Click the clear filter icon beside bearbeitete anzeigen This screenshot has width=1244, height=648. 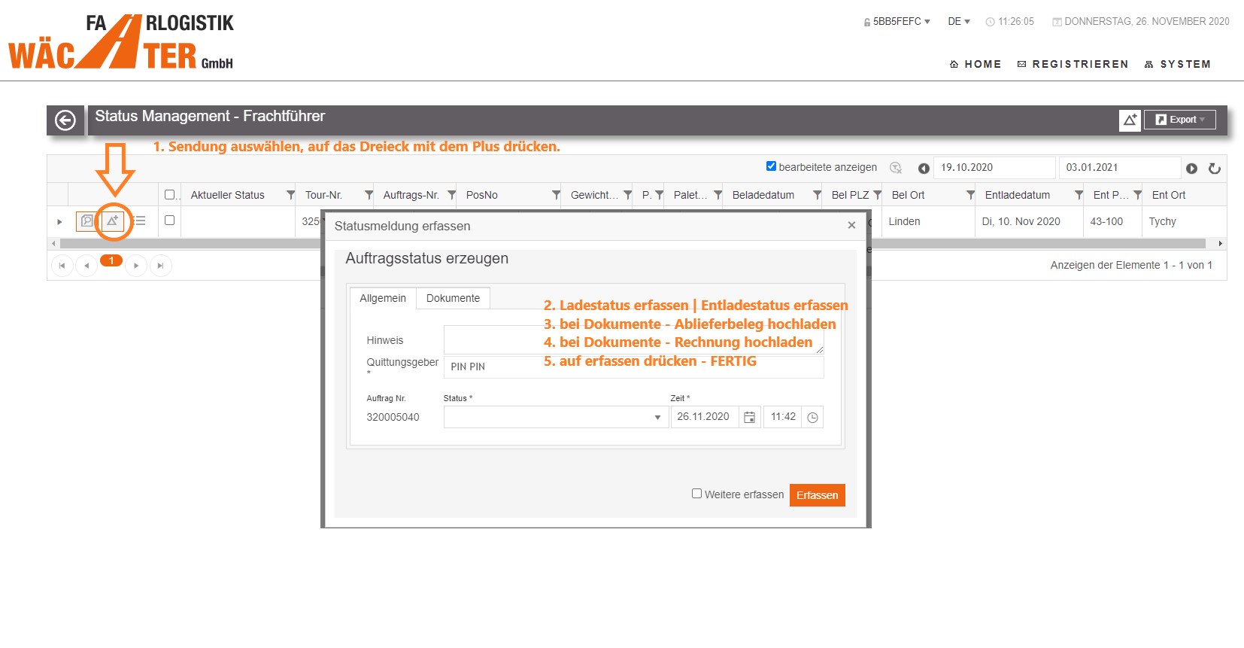[896, 168]
